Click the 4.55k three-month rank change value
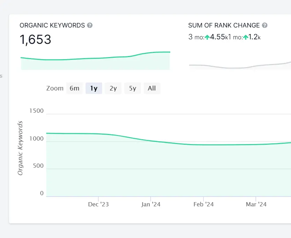 point(217,37)
